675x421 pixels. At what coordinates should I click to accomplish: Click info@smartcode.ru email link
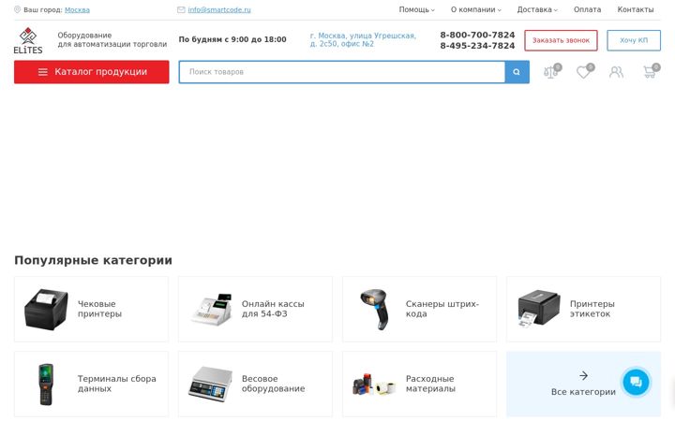(219, 9)
